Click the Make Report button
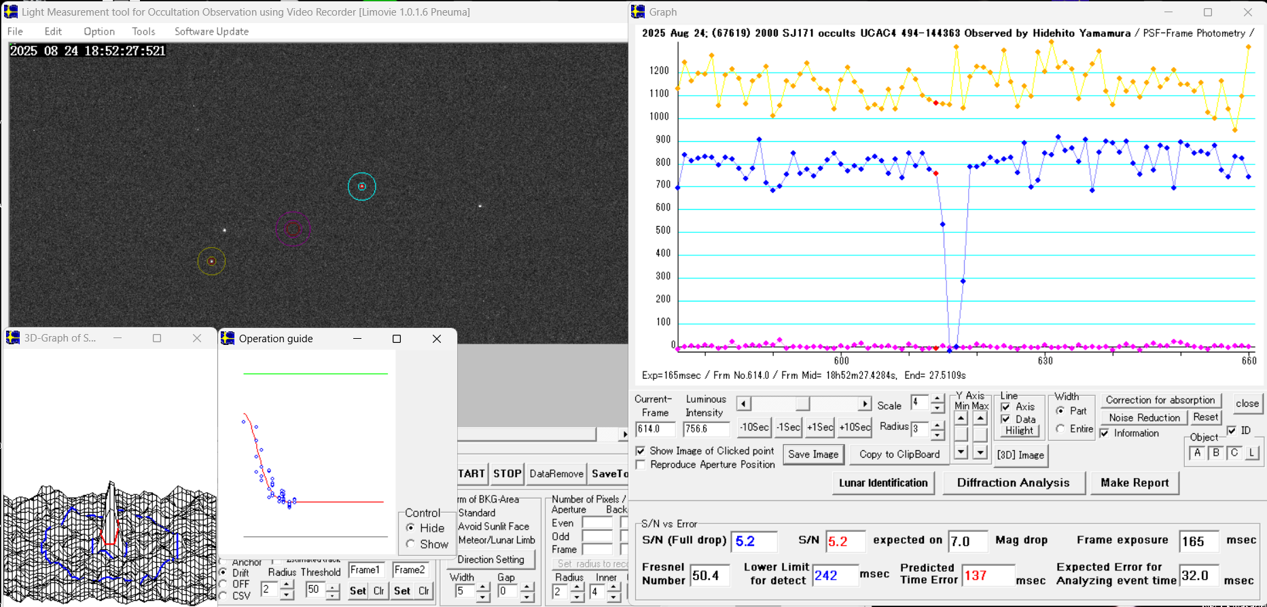 pyautogui.click(x=1134, y=483)
